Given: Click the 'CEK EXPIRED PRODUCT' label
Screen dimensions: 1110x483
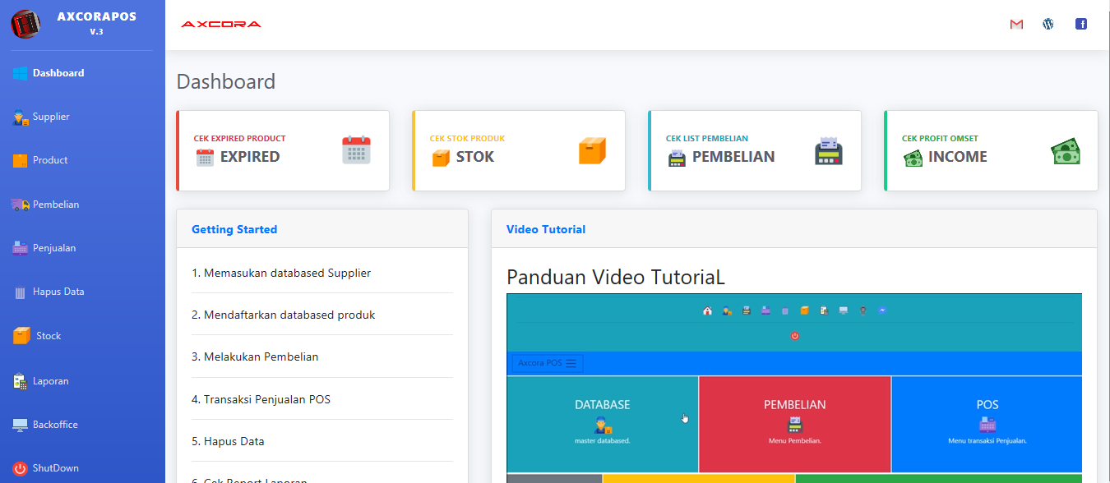Looking at the screenshot, I should click(240, 139).
